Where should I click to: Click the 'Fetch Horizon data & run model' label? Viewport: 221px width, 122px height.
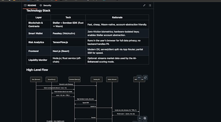click(x=63, y=92)
